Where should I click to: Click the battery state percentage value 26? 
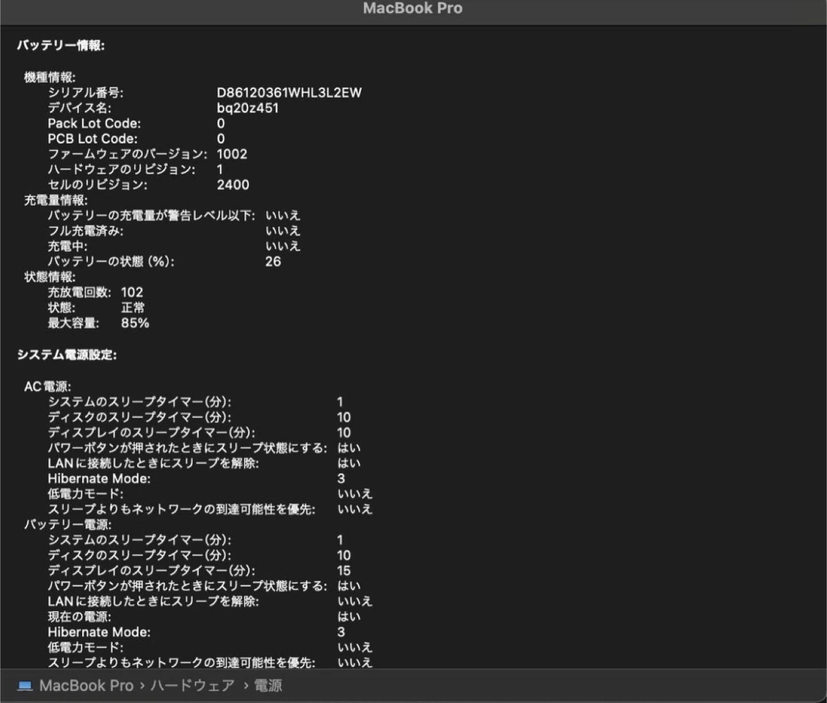(x=273, y=261)
